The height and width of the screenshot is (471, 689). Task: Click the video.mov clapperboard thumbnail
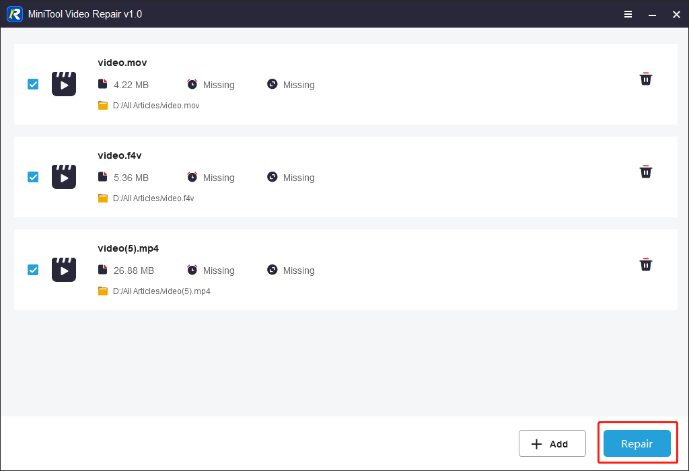pyautogui.click(x=64, y=84)
